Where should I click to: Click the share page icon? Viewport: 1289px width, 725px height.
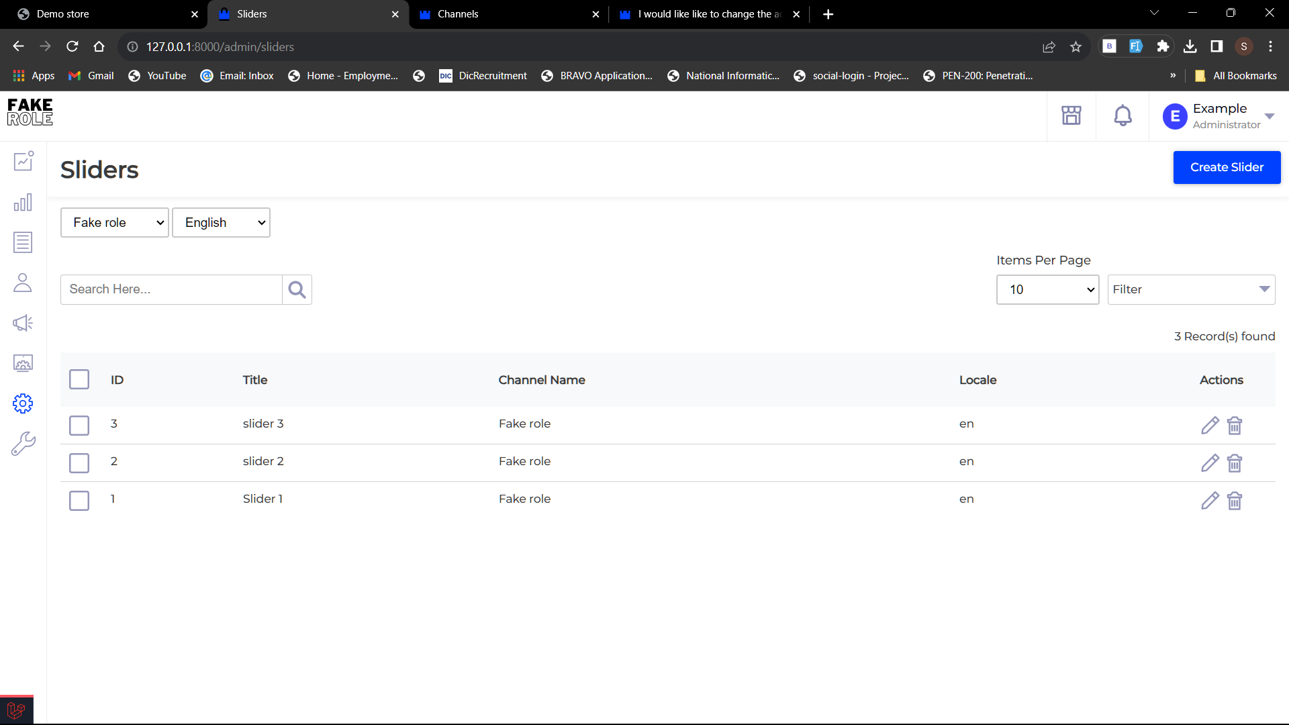click(1049, 46)
